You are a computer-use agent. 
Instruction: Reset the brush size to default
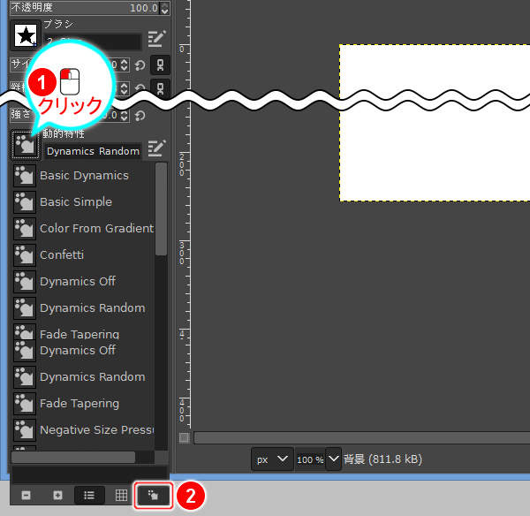(x=140, y=65)
